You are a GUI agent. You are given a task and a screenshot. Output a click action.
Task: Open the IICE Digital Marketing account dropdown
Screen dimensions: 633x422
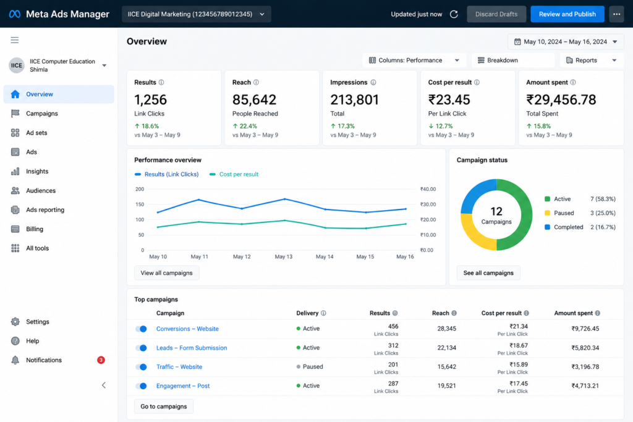tap(196, 14)
